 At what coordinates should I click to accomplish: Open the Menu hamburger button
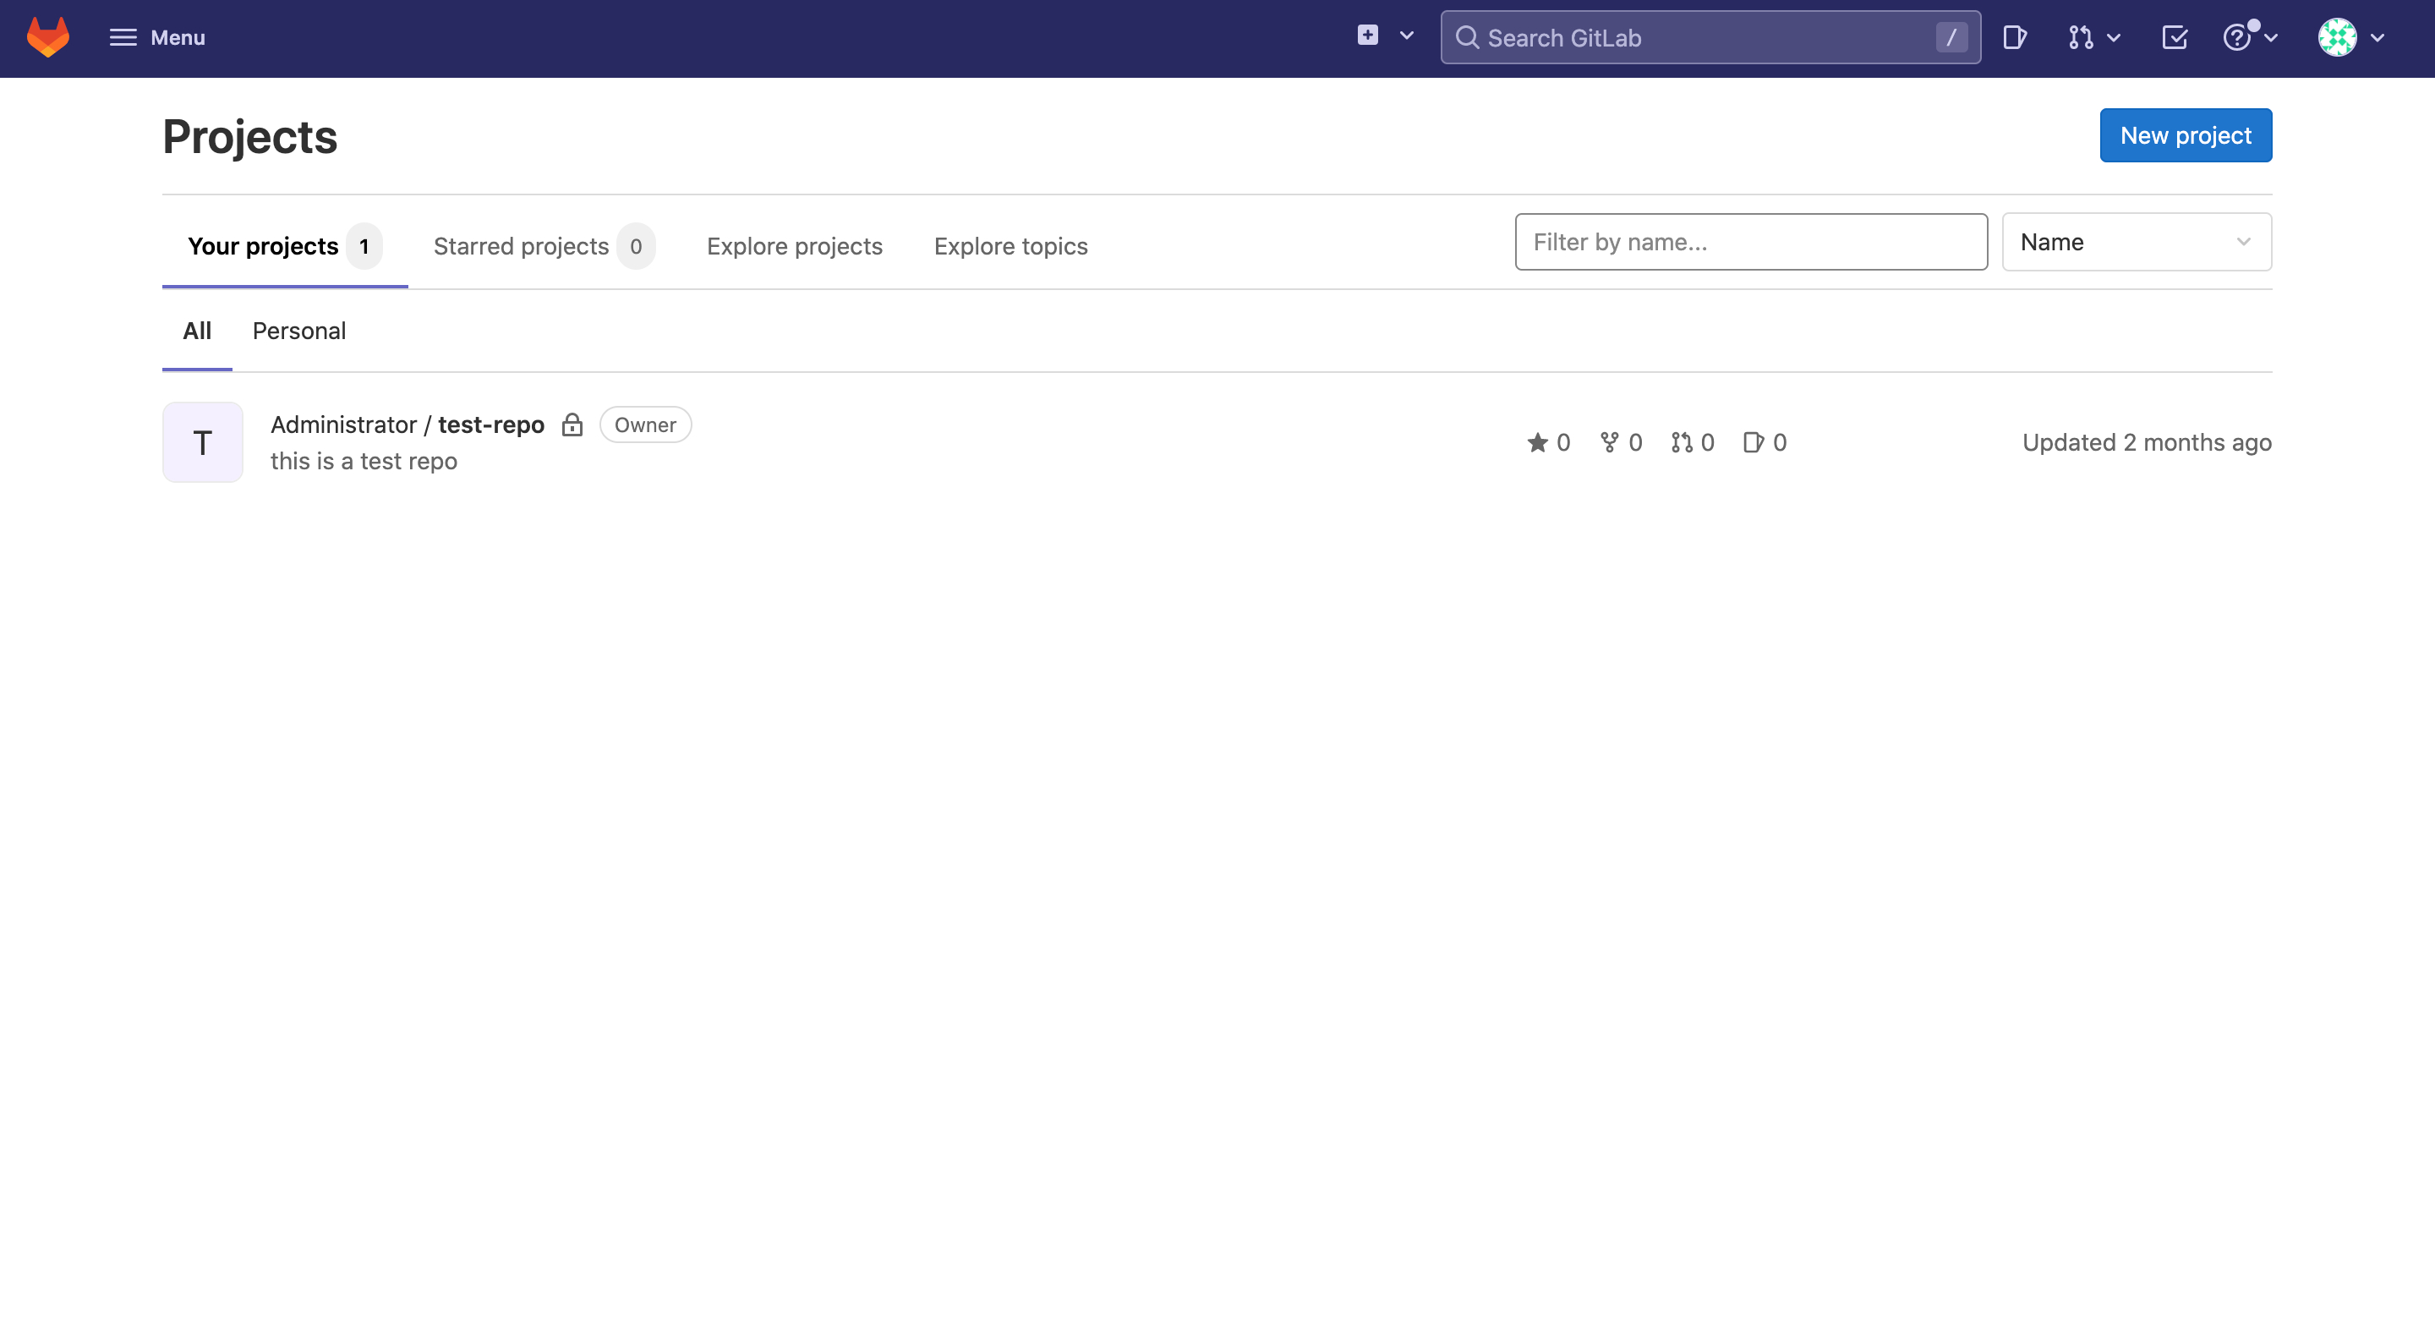[157, 37]
